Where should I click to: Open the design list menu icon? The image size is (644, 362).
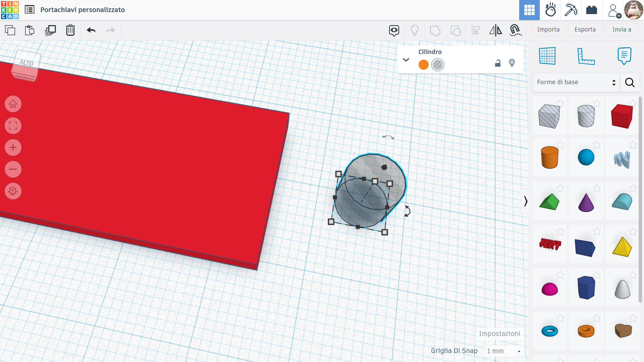[30, 10]
